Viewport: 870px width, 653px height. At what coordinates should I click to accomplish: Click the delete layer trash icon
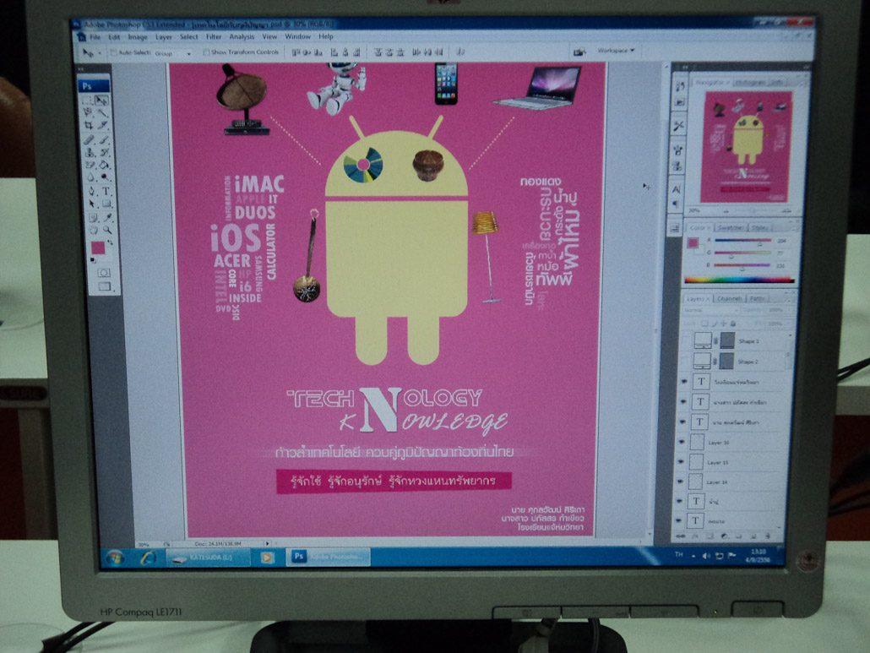coord(767,536)
